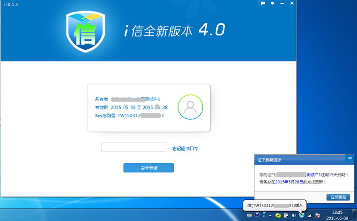Open the network signal tray icon

click(x=310, y=215)
